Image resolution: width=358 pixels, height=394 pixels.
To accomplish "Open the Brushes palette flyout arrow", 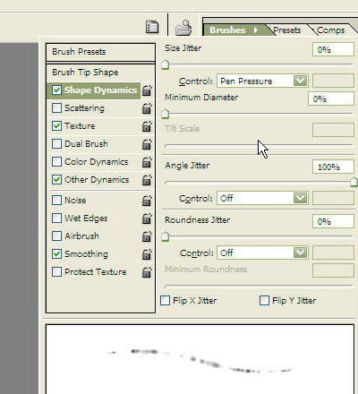I will [256, 30].
